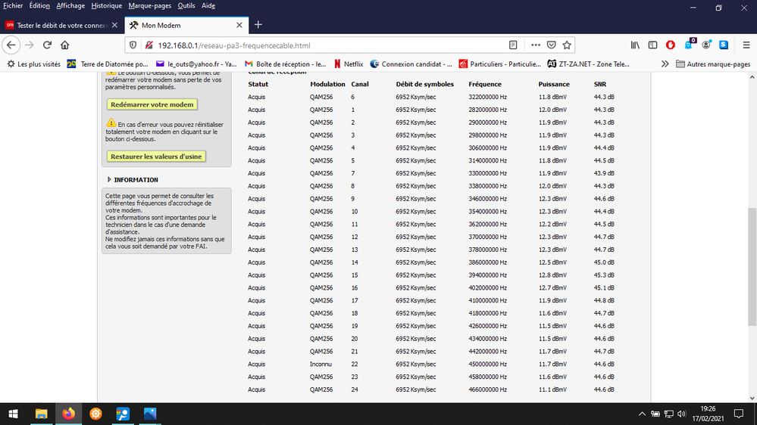Go to the Firefox home page
757x425 pixels.
coord(65,45)
